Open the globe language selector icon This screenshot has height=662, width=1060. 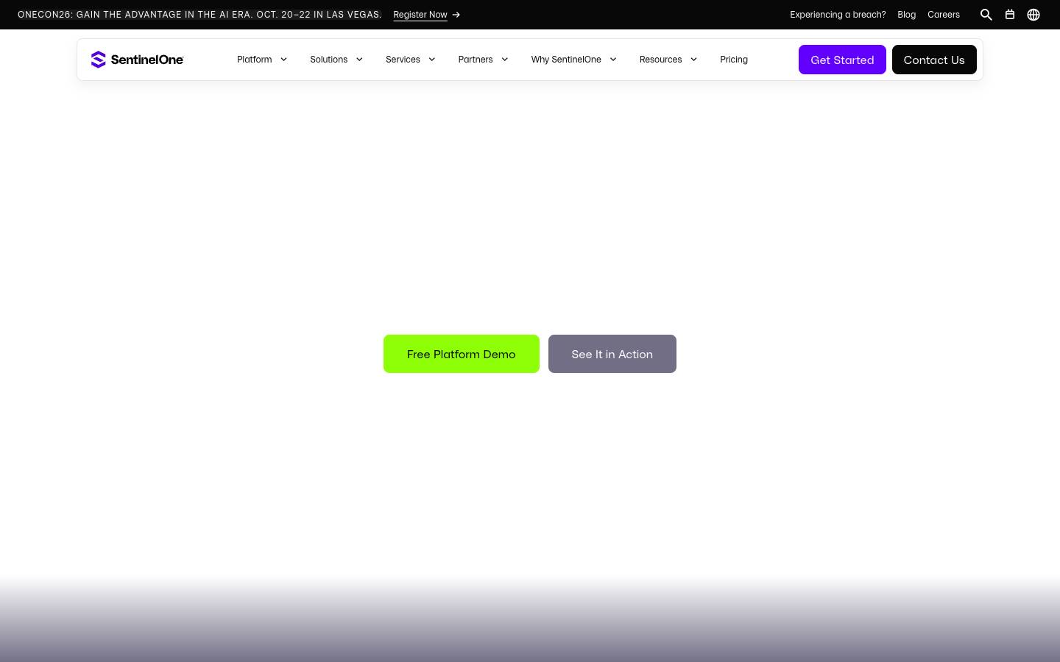tap(1033, 15)
